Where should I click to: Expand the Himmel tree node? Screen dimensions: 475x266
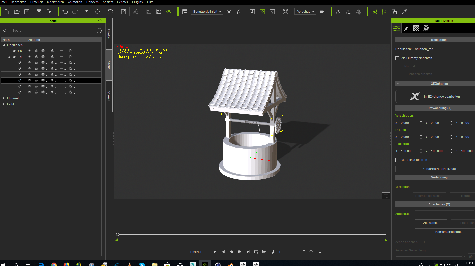coord(4,98)
